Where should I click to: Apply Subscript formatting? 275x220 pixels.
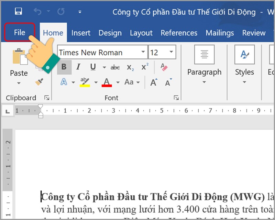pos(130,68)
